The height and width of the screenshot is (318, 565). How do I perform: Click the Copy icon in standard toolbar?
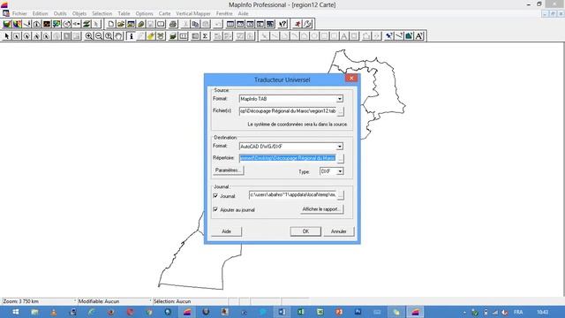pyautogui.click(x=195, y=24)
